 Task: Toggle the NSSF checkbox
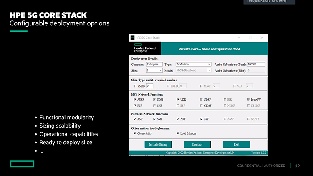pos(225,119)
